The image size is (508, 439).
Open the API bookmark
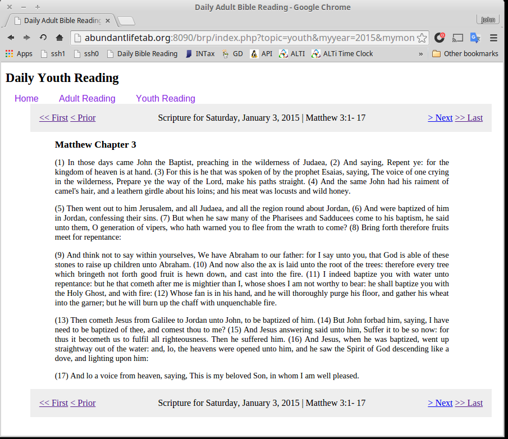(x=264, y=53)
